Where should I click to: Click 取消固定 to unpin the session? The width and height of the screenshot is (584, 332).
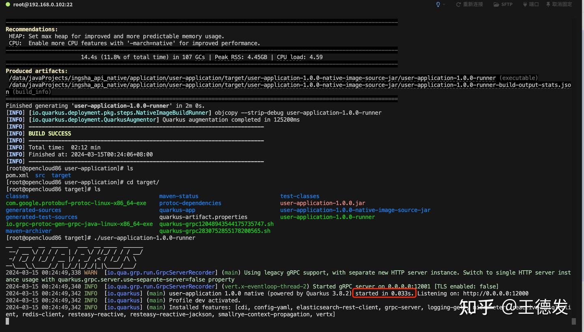click(x=562, y=4)
